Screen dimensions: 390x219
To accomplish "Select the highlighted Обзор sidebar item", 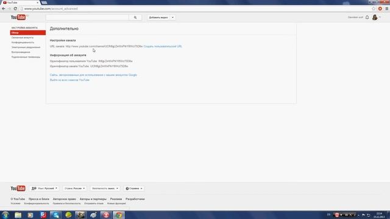I will (28, 32).
